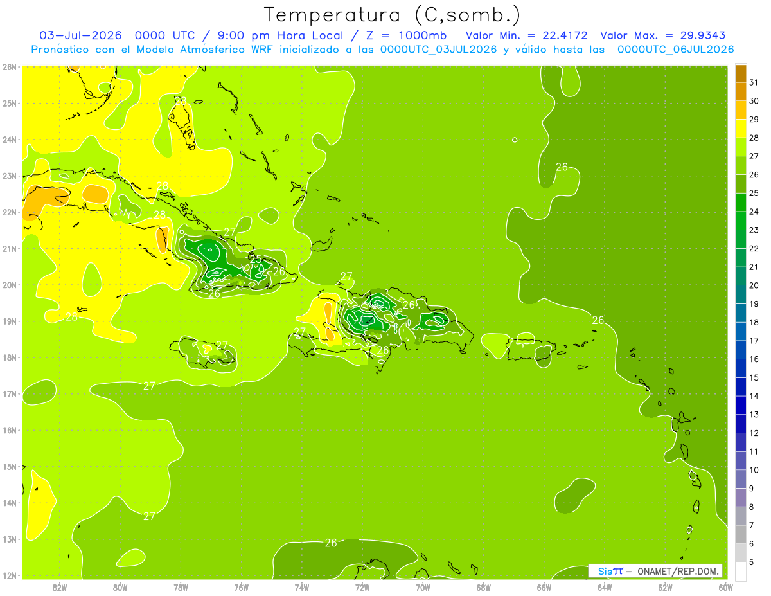
Task: Click the '26' contour label north of Puerto Rico
Action: coord(562,167)
